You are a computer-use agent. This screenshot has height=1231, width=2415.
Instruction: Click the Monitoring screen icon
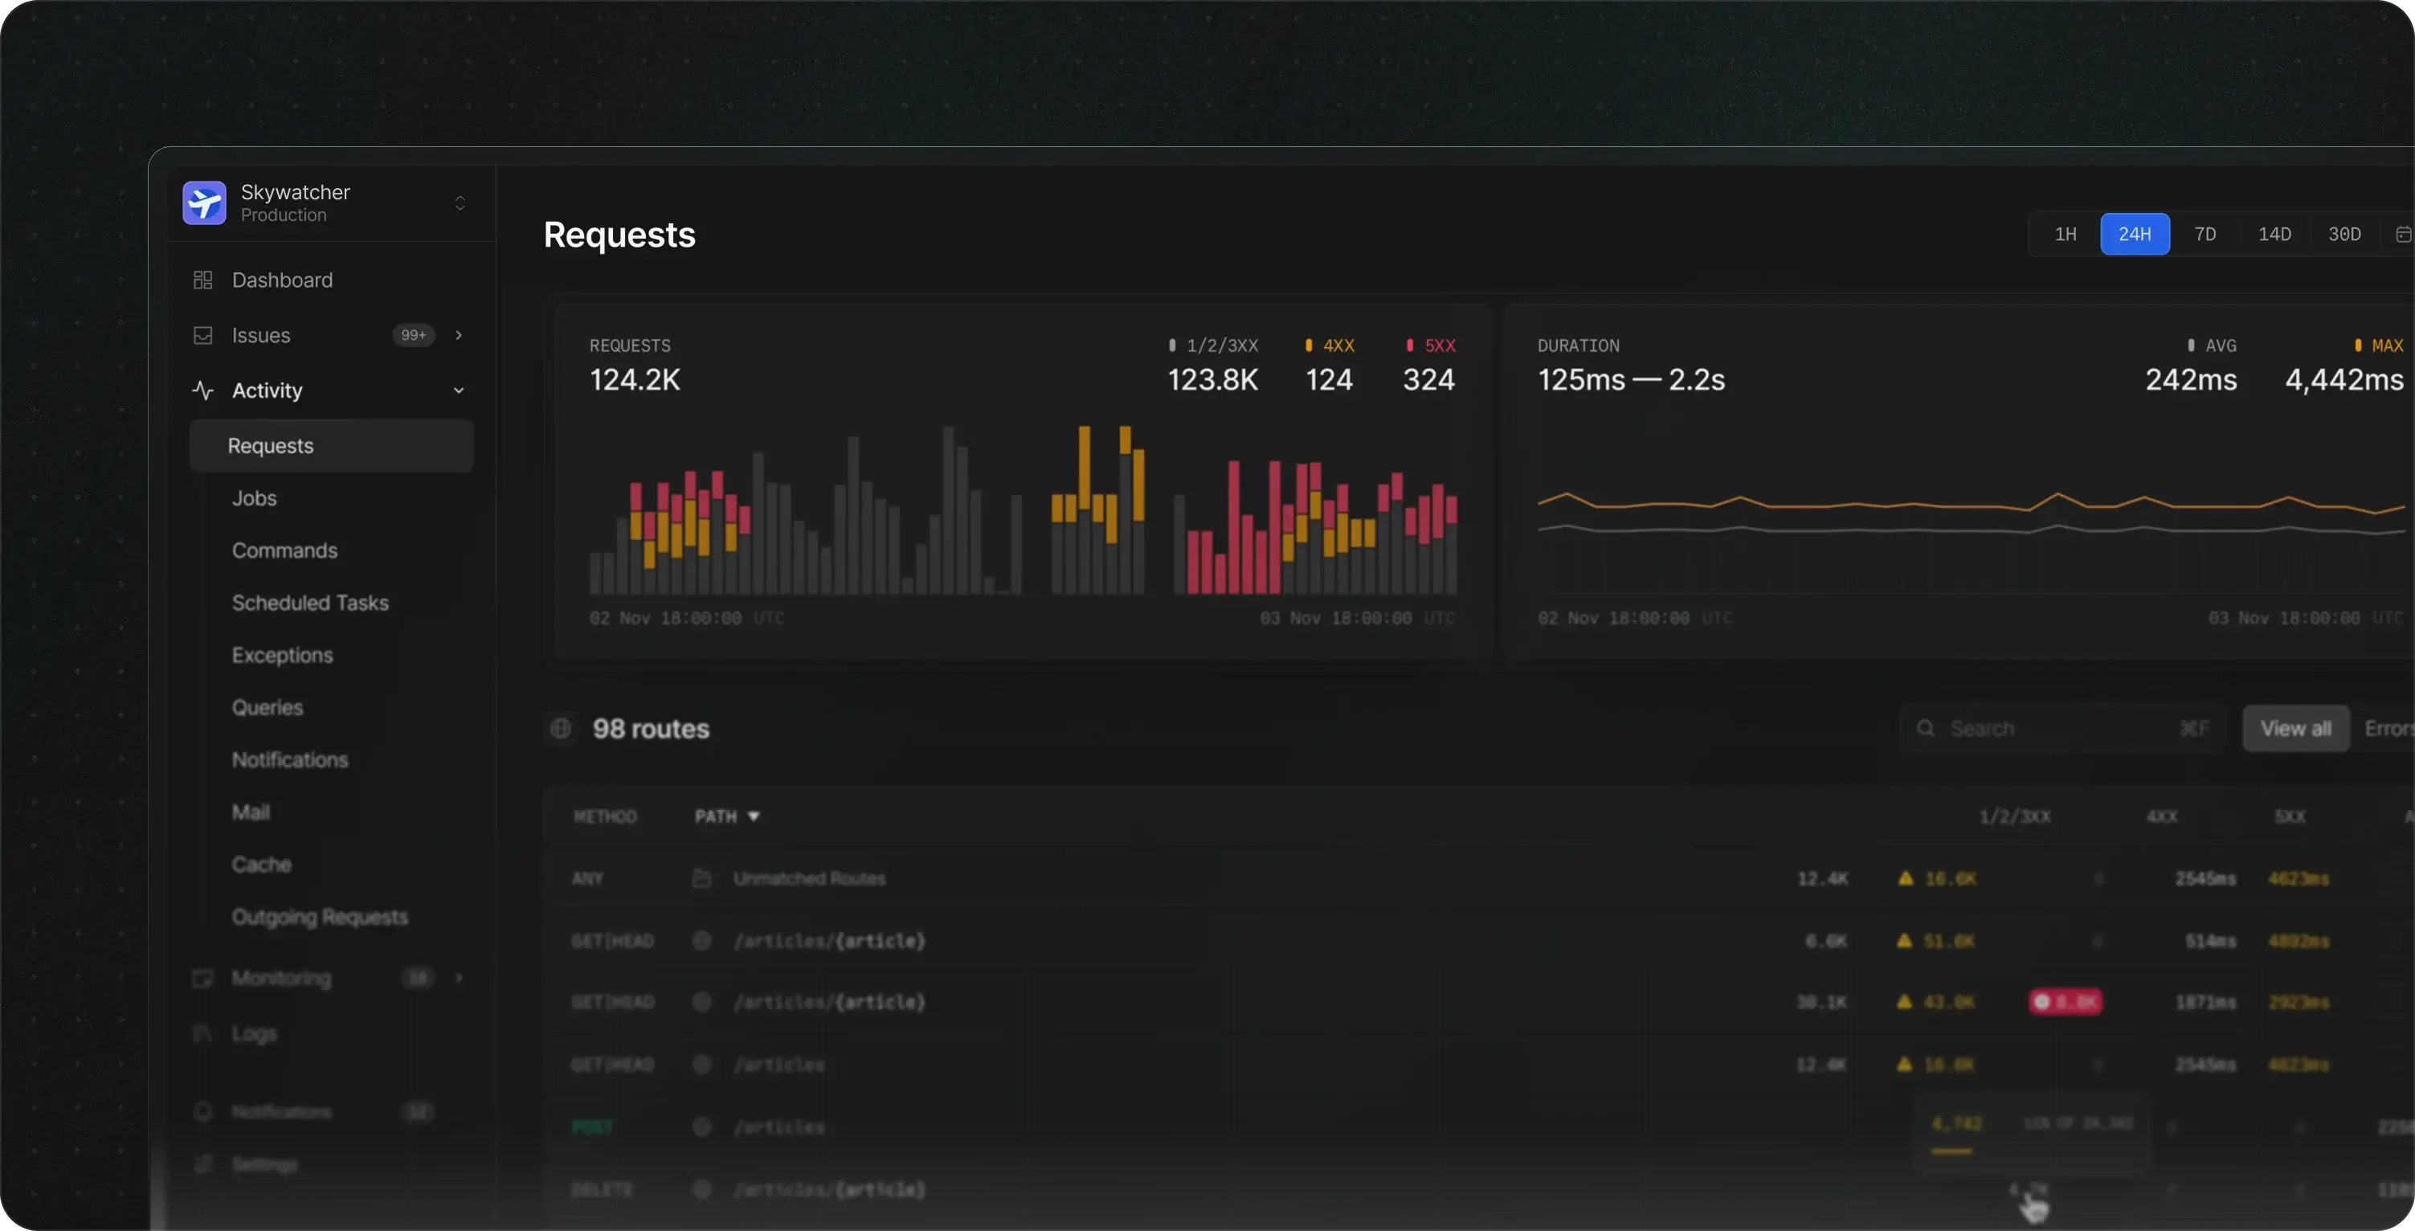point(202,979)
